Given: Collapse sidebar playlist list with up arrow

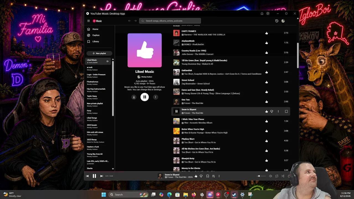Looking at the screenshot, I should (113, 59).
